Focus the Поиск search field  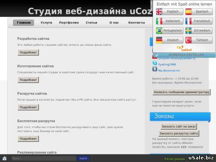coord(44,159)
